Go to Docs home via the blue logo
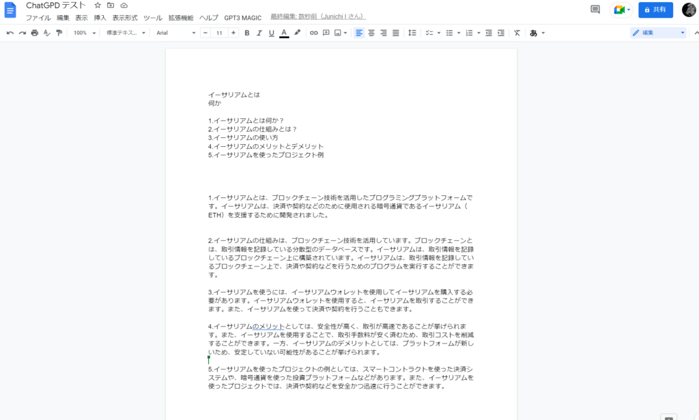Screen dimensions: 699x420 [x=10, y=10]
